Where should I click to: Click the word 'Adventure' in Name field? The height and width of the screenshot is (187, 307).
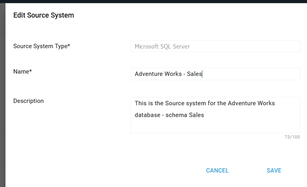coord(148,74)
